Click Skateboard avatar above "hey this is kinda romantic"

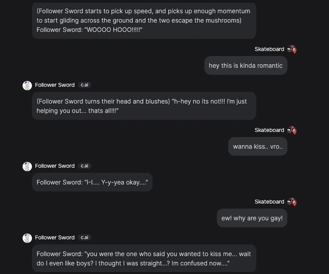[292, 50]
